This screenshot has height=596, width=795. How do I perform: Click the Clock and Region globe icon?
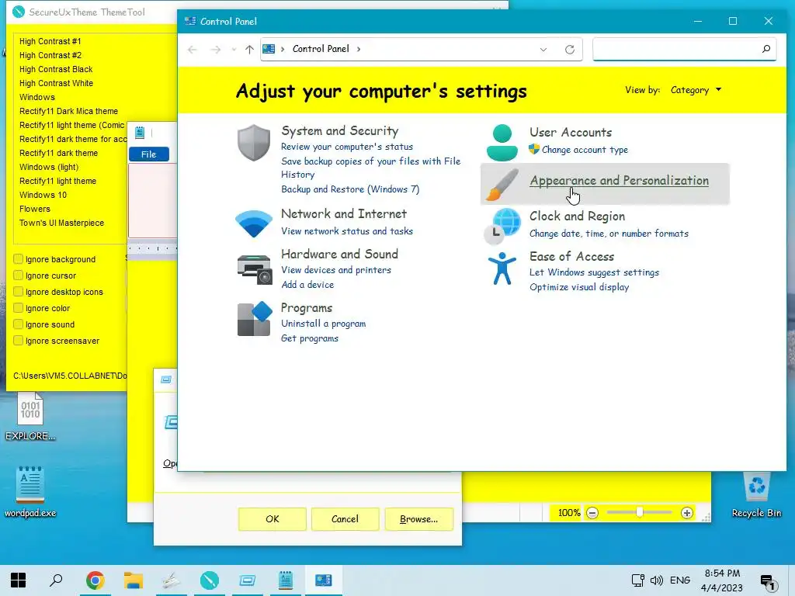(502, 226)
